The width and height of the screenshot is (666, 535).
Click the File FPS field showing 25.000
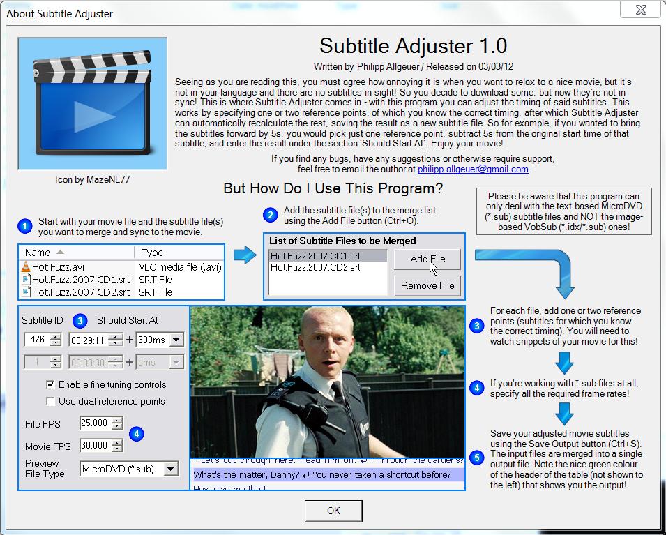click(x=95, y=423)
